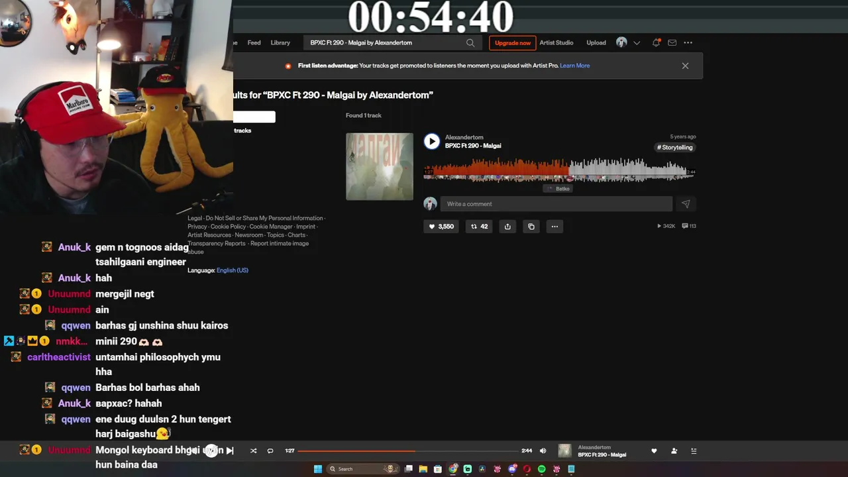This screenshot has height=477, width=848.
Task: Click the Upgrade now button
Action: [x=513, y=43]
